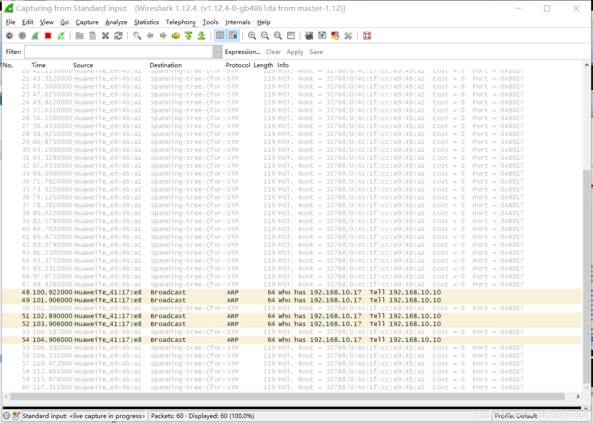Image resolution: width=593 pixels, height=423 pixels.
Task: Click the Profile: Default status entry
Action: point(516,416)
